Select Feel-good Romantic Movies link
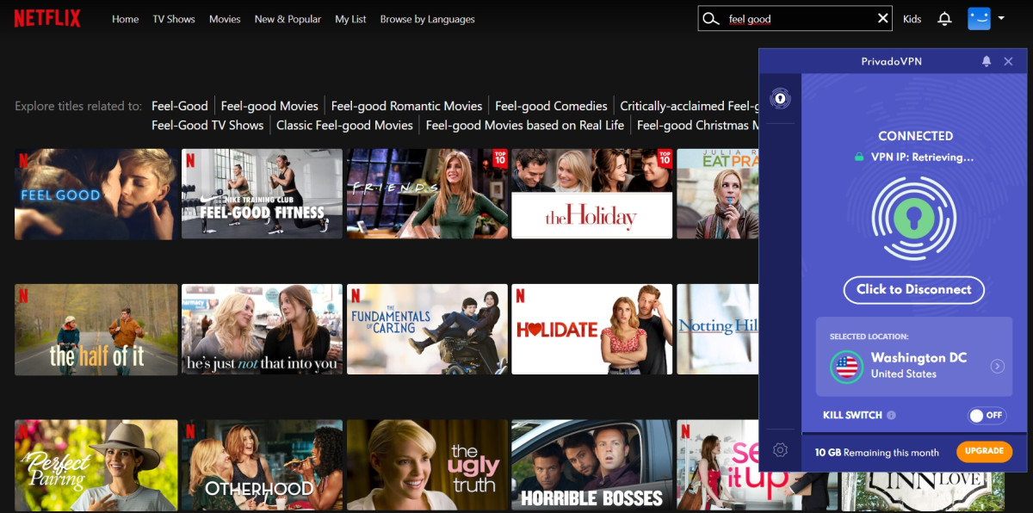Viewport: 1033px width, 513px height. (x=406, y=106)
